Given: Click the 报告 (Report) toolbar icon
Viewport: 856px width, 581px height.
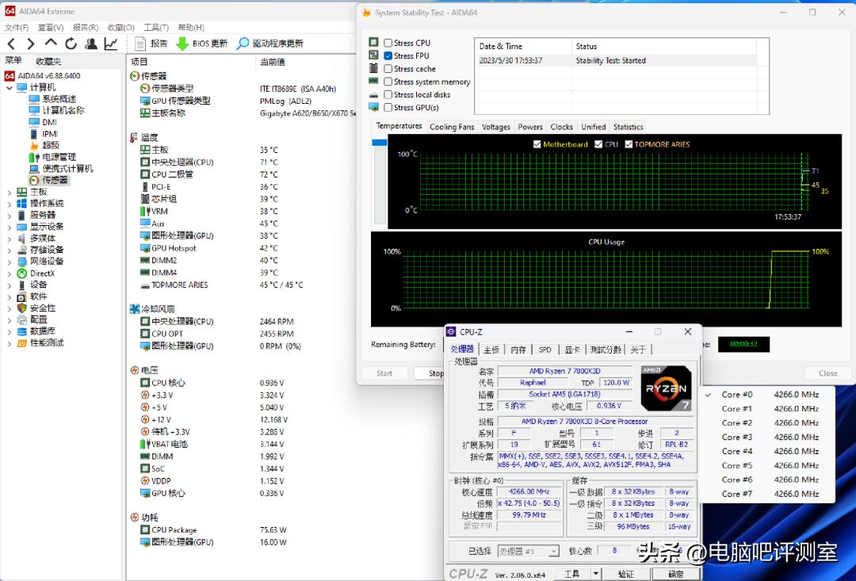Looking at the screenshot, I should point(141,43).
